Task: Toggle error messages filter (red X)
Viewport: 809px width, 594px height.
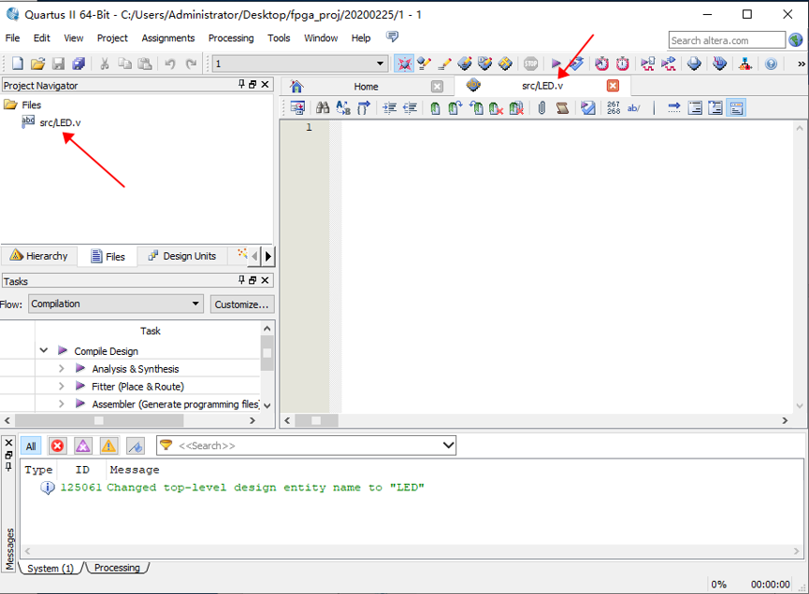Action: point(57,445)
